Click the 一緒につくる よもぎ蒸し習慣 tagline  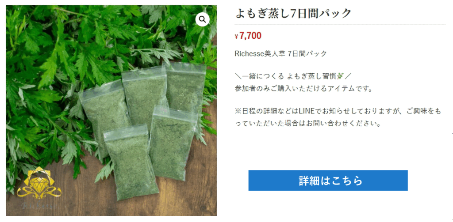[289, 76]
